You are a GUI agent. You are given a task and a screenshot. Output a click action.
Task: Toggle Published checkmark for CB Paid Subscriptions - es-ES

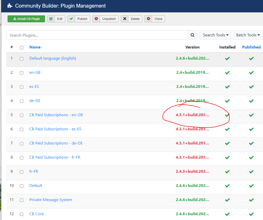pyautogui.click(x=251, y=129)
